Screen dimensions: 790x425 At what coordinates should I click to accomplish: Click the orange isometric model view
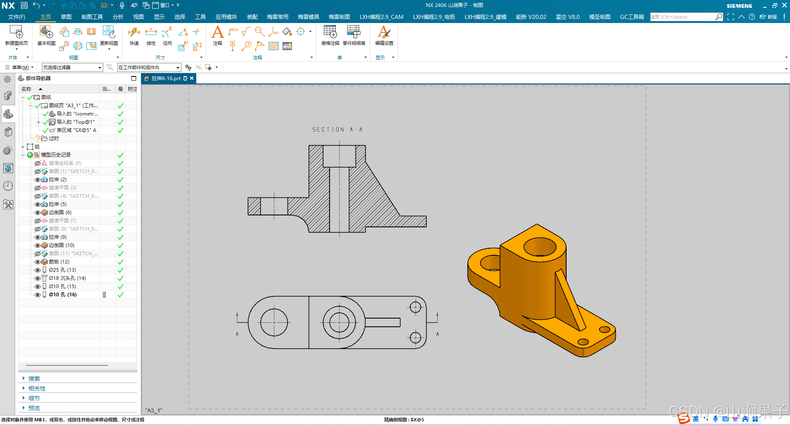tap(541, 290)
